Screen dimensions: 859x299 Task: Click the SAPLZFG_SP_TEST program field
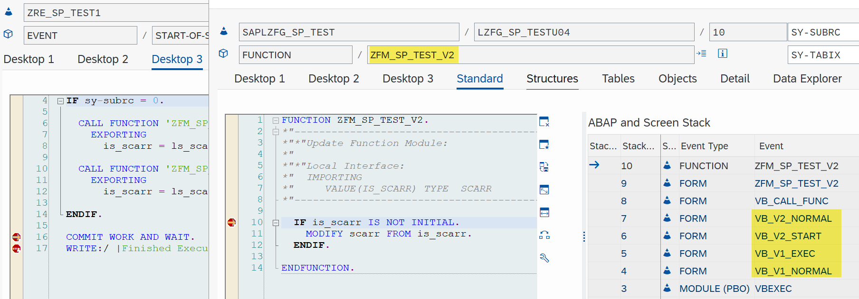(x=349, y=32)
